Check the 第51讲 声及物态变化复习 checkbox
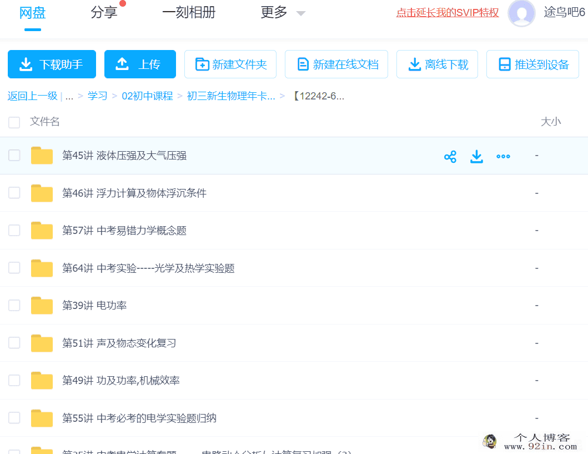588x454 pixels. tap(14, 343)
